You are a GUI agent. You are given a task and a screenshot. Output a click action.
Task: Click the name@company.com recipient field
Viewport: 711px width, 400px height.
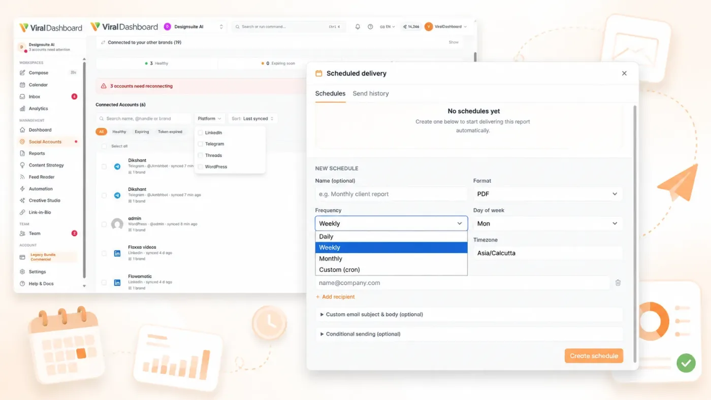pyautogui.click(x=462, y=283)
